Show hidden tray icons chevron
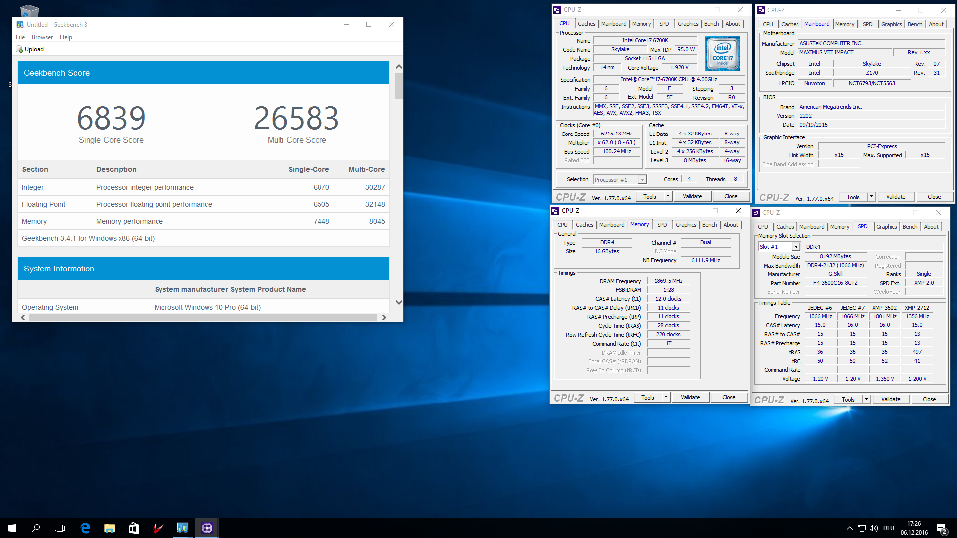The width and height of the screenshot is (957, 538). click(x=849, y=528)
